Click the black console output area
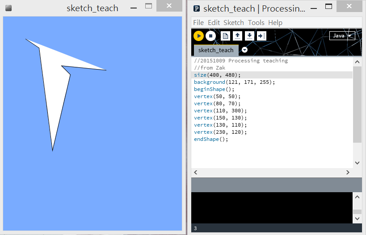Viewport: 366px width, 235px height. pos(272,207)
